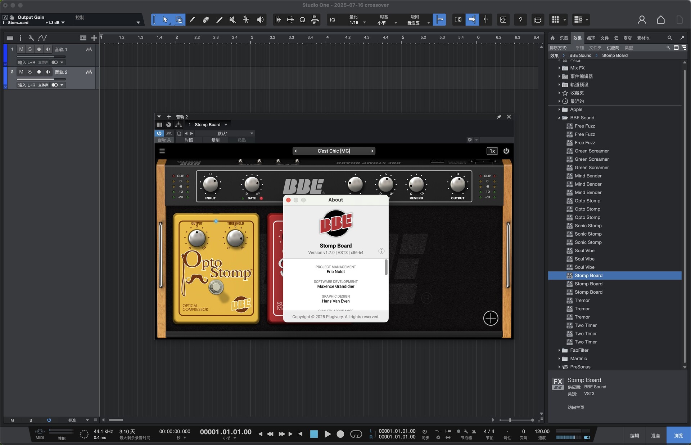Sort browser by 类型
Screen dimensions: 691x445
point(628,48)
